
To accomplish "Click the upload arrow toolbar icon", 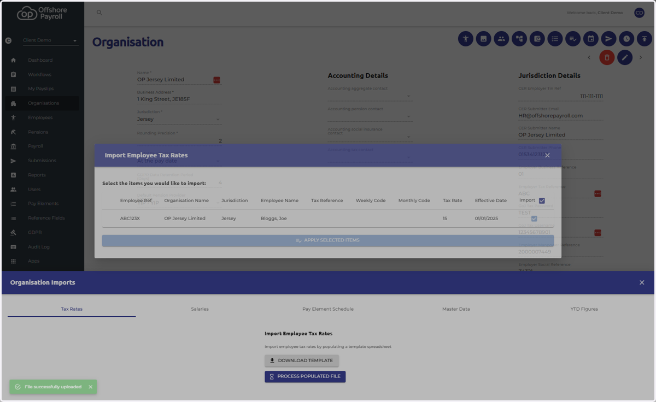I will 645,39.
